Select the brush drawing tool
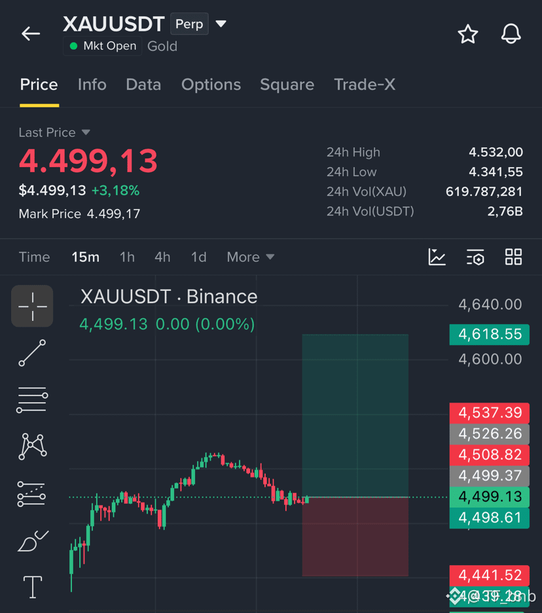 click(33, 541)
